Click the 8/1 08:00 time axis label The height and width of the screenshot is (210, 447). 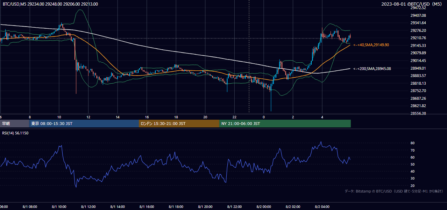point(30,207)
